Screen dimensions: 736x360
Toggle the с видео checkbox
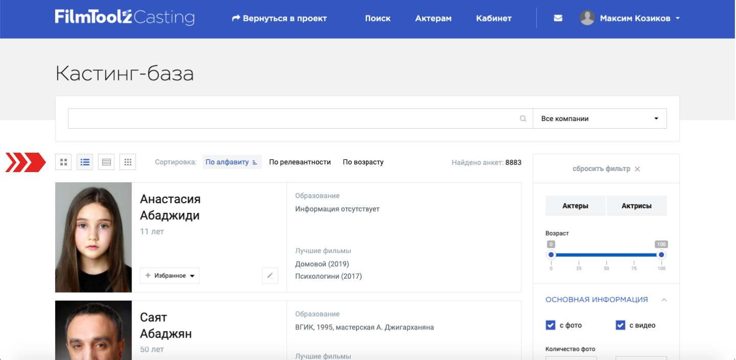[620, 325]
